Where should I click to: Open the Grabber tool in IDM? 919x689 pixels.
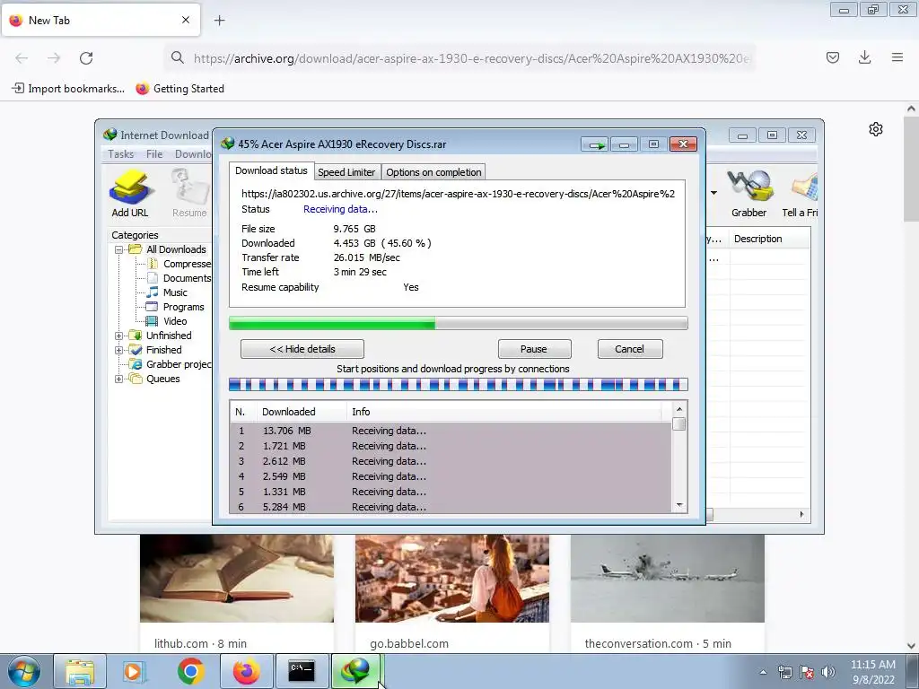[x=748, y=194]
